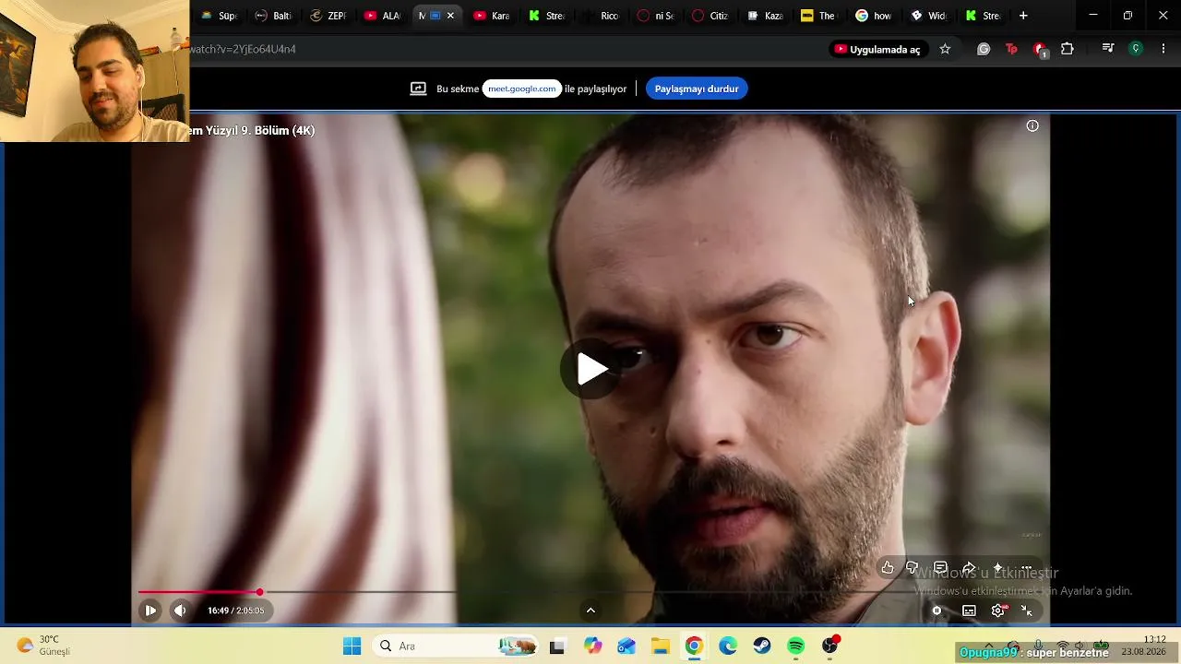
Task: Click the taskbar search box Ara
Action: click(457, 646)
